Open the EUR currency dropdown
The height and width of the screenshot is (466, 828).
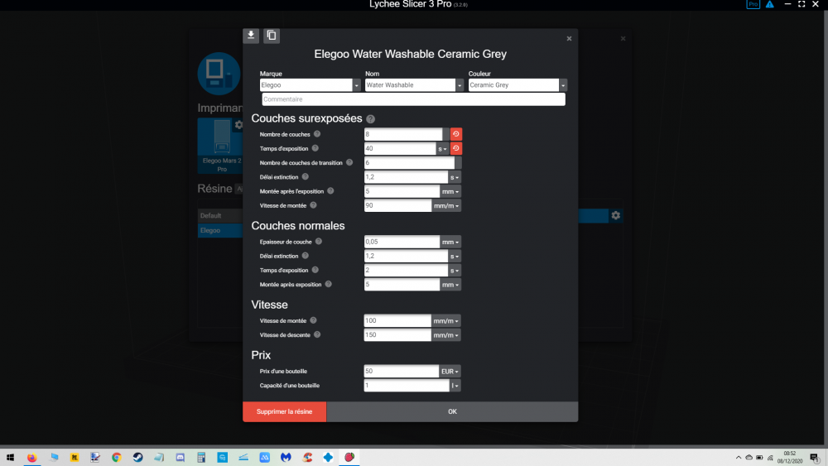click(450, 372)
